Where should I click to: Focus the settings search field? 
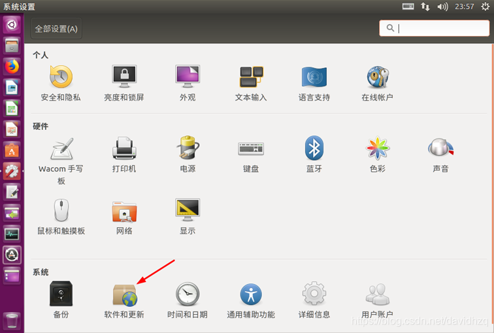pyautogui.click(x=434, y=28)
